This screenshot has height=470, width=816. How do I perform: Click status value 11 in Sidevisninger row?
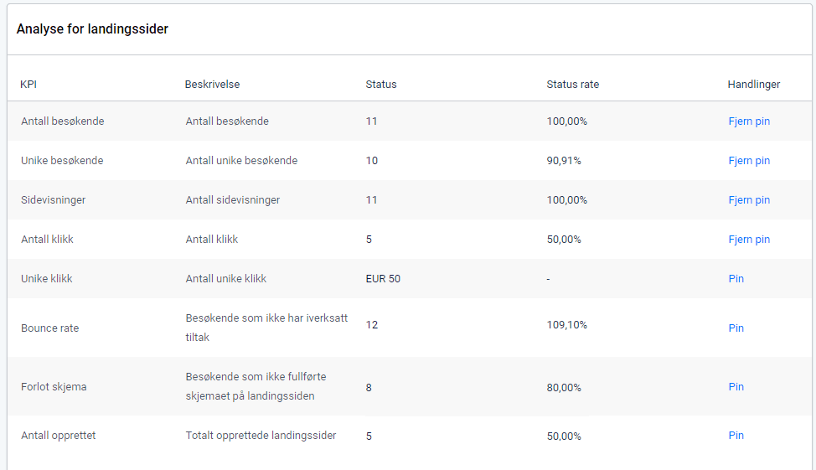pyautogui.click(x=372, y=200)
